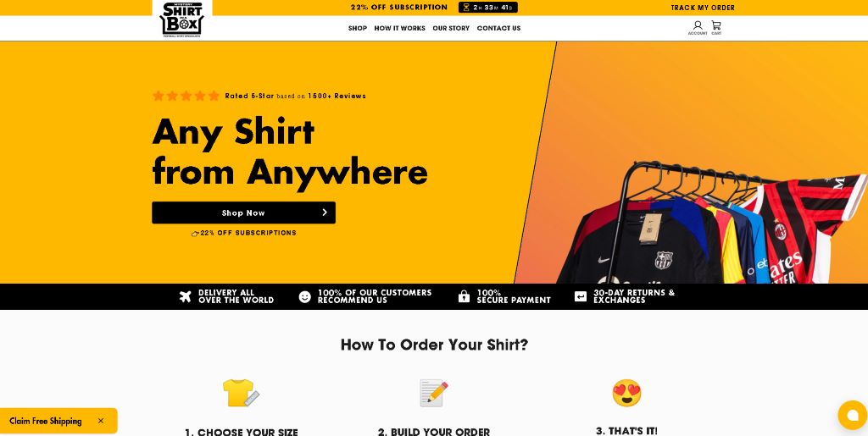This screenshot has width=868, height=436.
Task: Click the returns and exchanges arrow icon
Action: [x=580, y=297]
